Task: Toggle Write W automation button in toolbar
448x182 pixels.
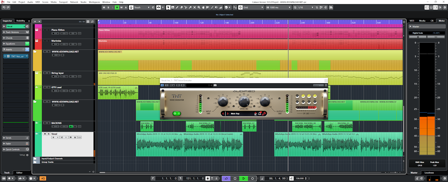Action: click(x=121, y=7)
